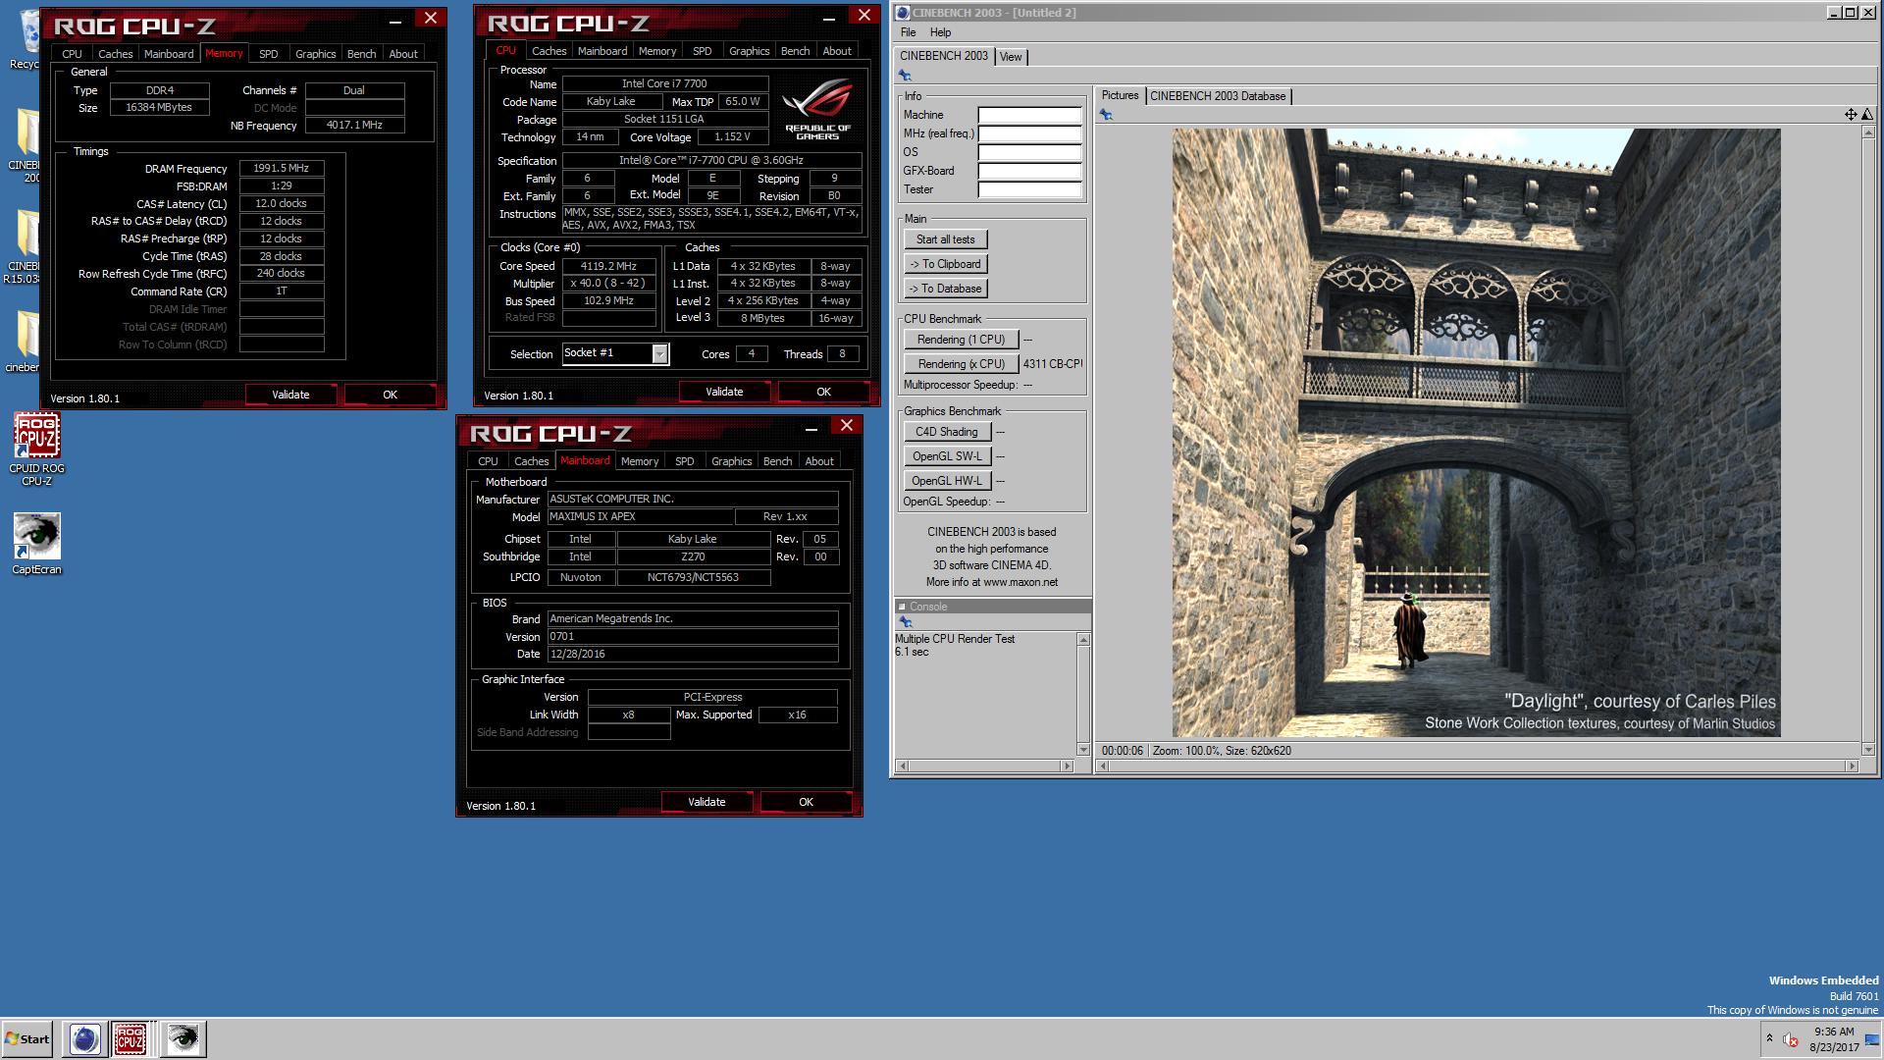The width and height of the screenshot is (1884, 1060).
Task: Click the NB Frequency value 4017.1 MHz
Action: [x=354, y=126]
